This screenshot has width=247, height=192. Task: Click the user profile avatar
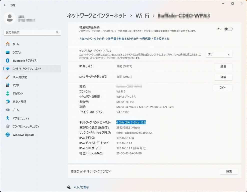9,18
